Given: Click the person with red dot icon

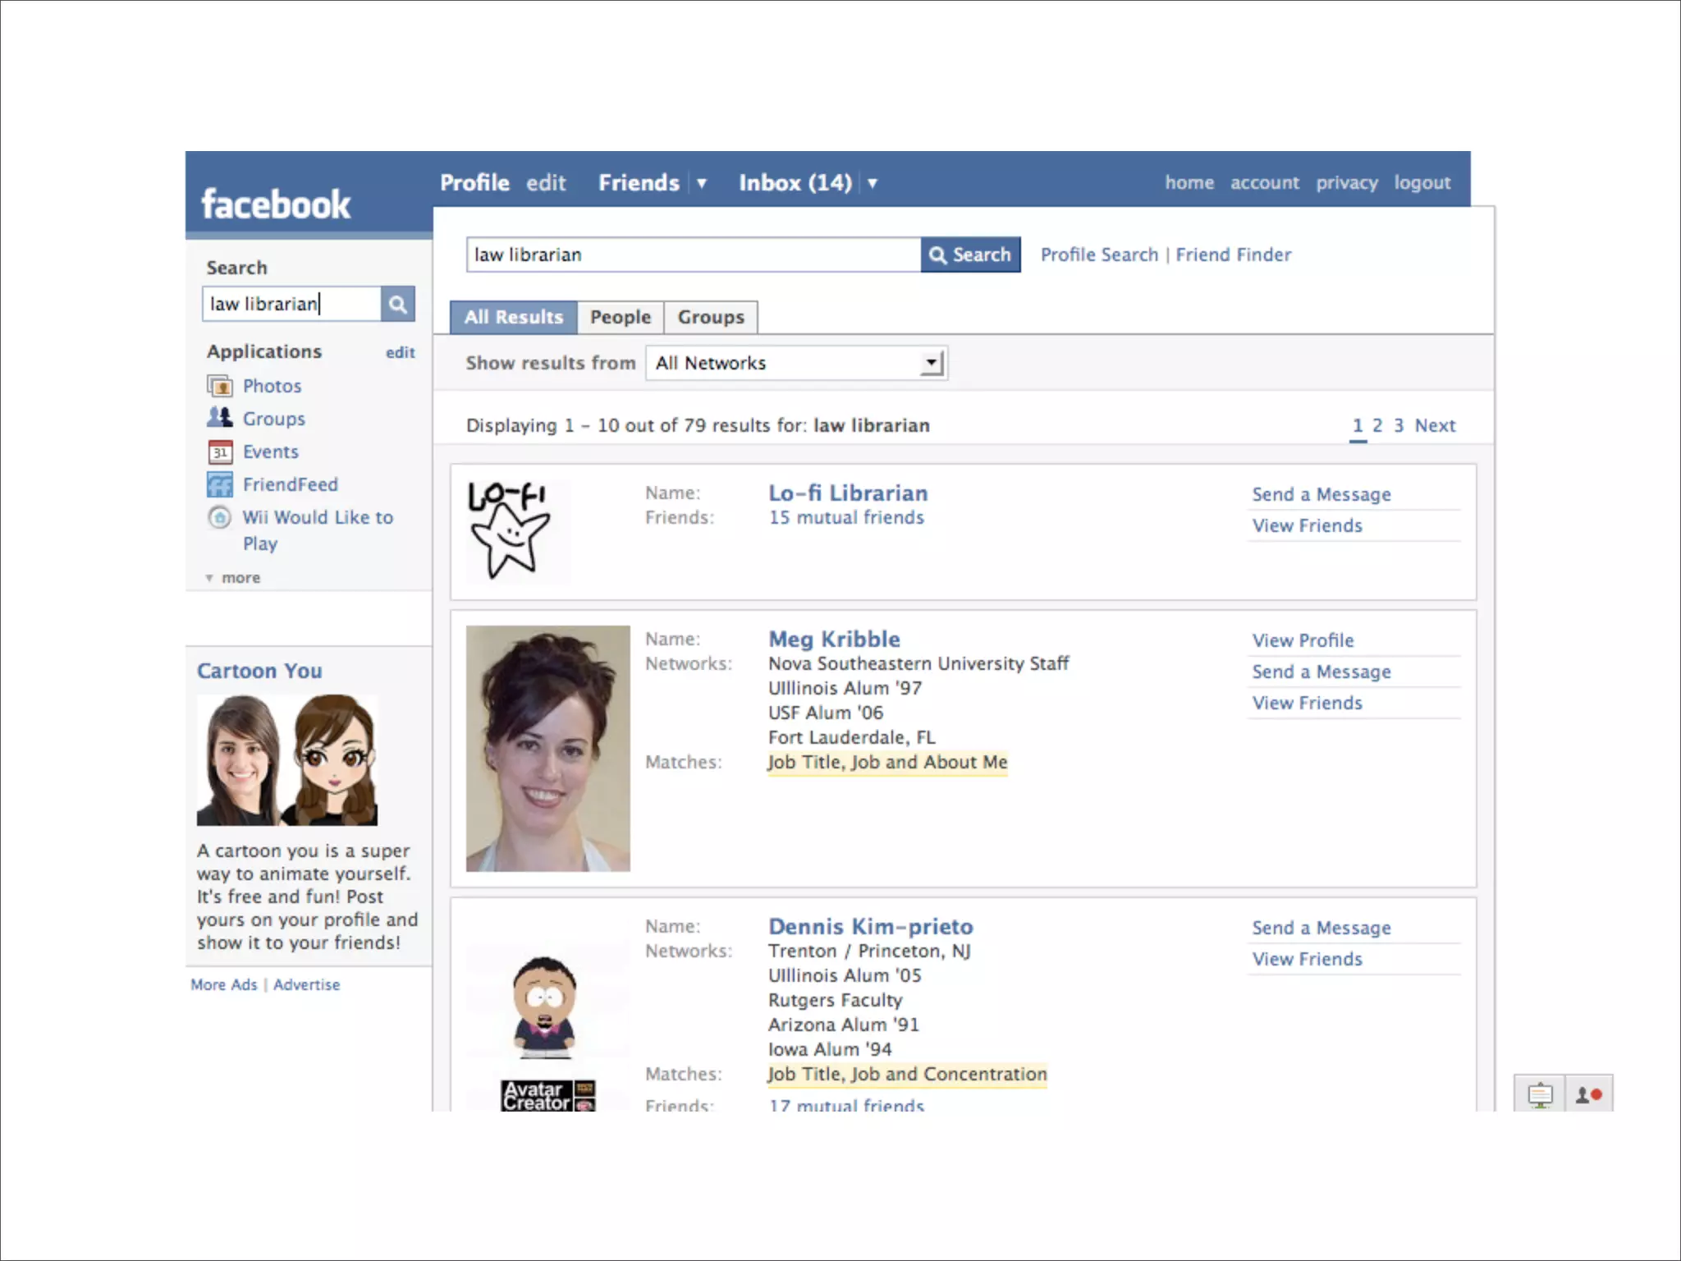Looking at the screenshot, I should [1588, 1094].
